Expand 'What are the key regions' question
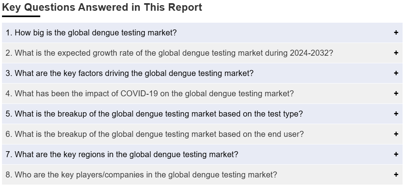Image resolution: width=405 pixels, height=187 pixels. (122, 154)
